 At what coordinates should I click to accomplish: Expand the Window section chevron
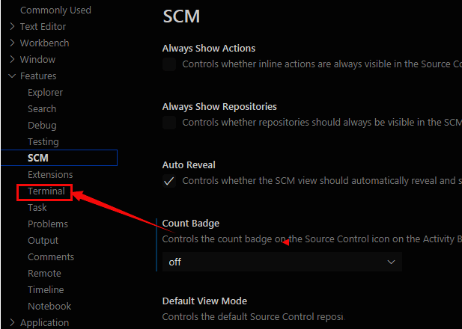(x=12, y=60)
